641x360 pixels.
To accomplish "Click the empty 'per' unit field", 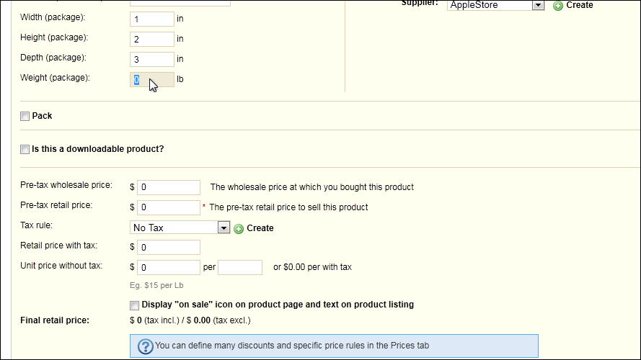I will 240,267.
